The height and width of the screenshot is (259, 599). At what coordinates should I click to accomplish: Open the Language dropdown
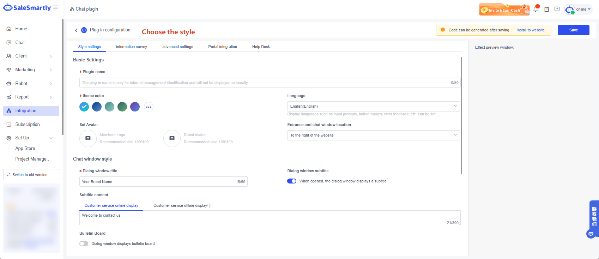point(374,106)
